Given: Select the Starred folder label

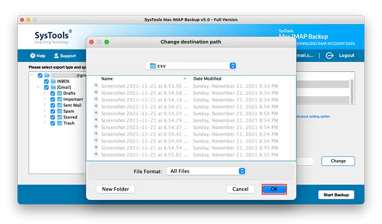Looking at the screenshot, I should 70,117.
